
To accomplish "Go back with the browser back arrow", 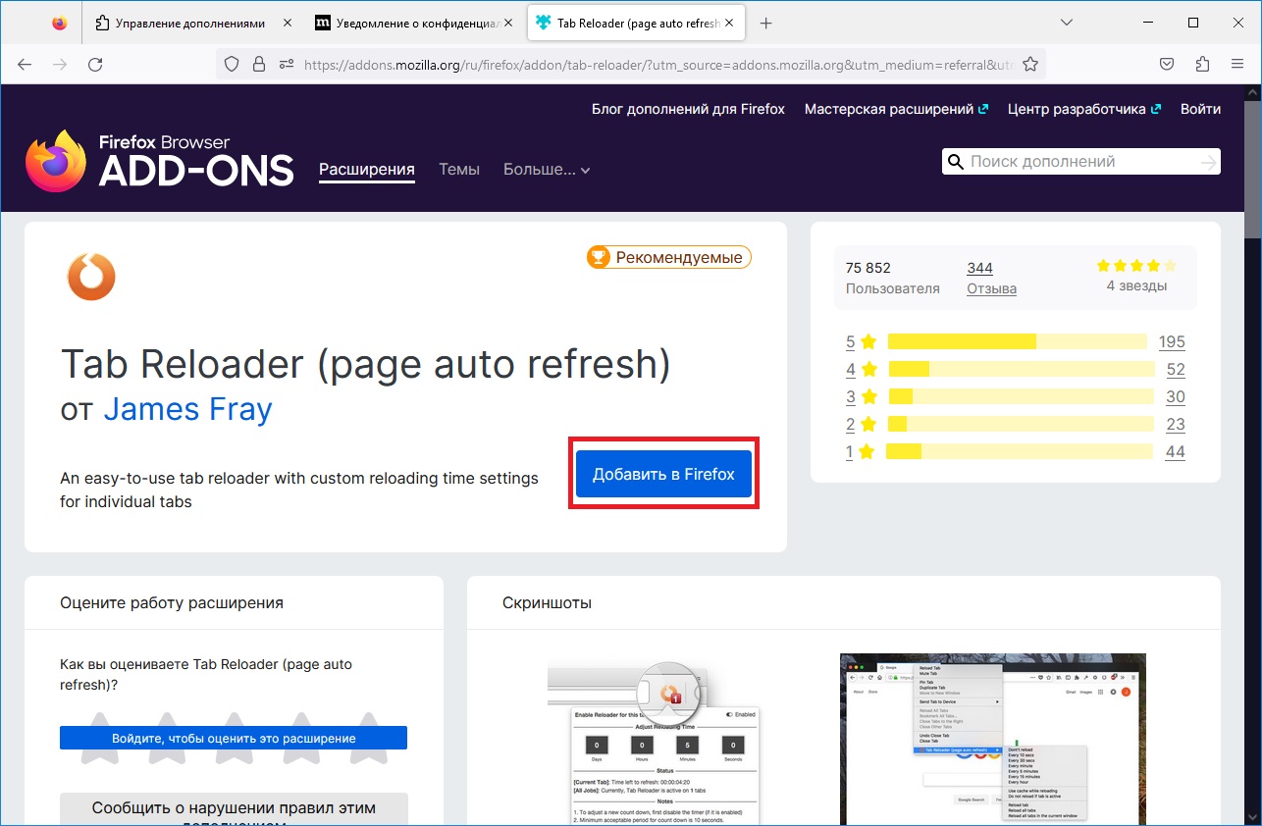I will [25, 65].
